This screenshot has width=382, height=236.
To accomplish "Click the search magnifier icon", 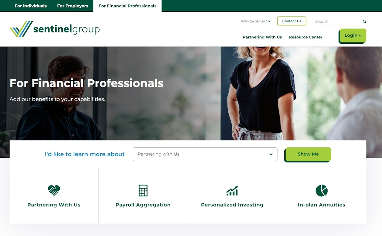I will tap(364, 22).
